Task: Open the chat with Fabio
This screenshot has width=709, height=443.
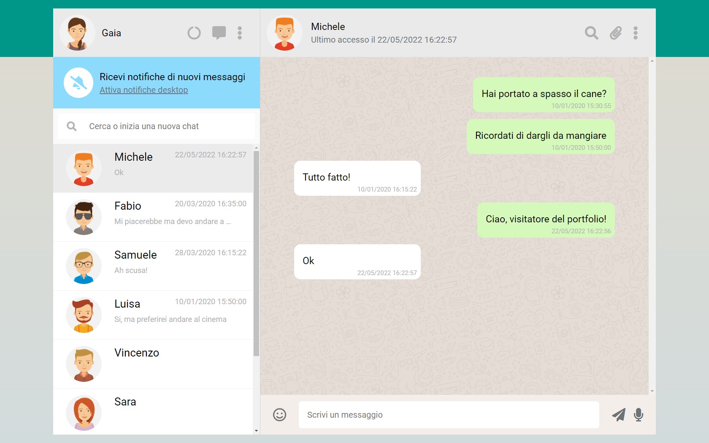Action: (x=156, y=217)
